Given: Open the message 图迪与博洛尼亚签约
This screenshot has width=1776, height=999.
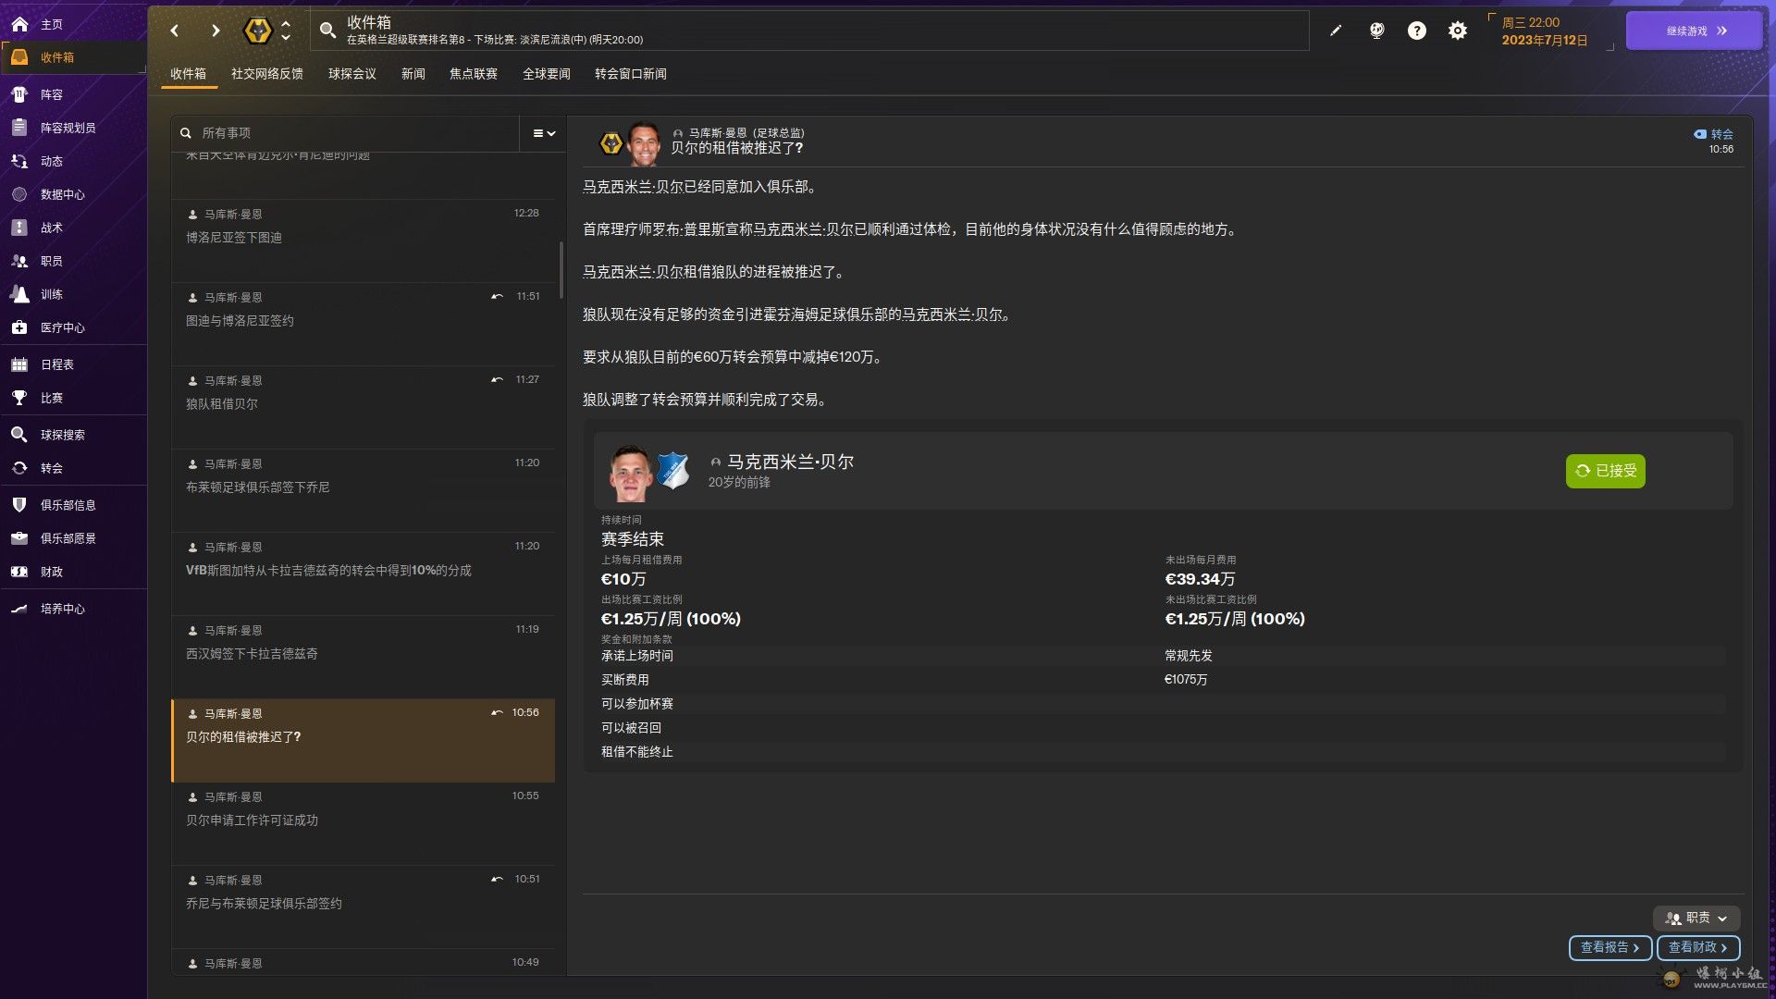Looking at the screenshot, I should pos(363,324).
